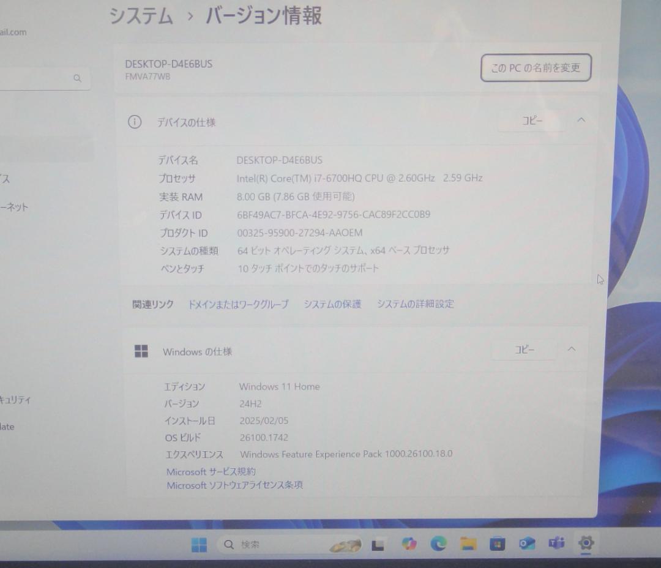The height and width of the screenshot is (568, 661).
Task: Open Microsoft Teams from the taskbar
Action: tap(556, 544)
